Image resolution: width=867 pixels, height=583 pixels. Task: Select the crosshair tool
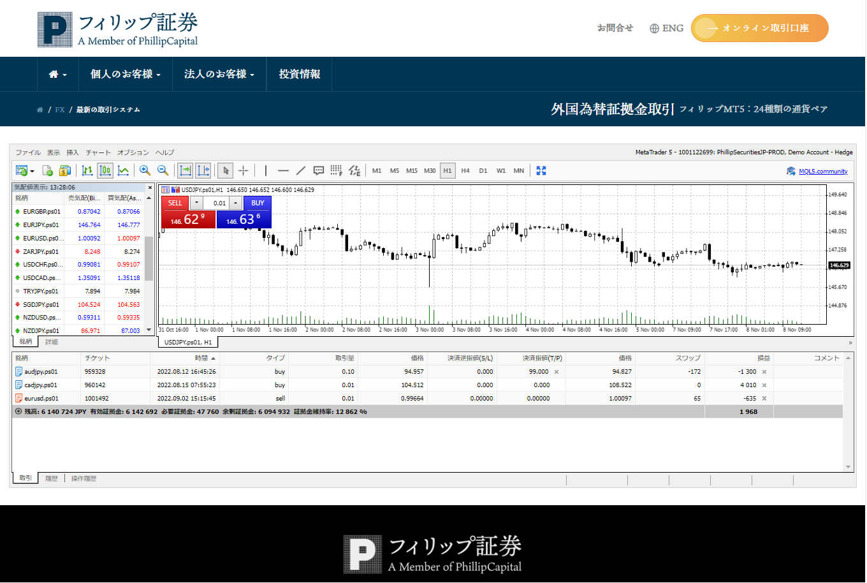pyautogui.click(x=243, y=170)
